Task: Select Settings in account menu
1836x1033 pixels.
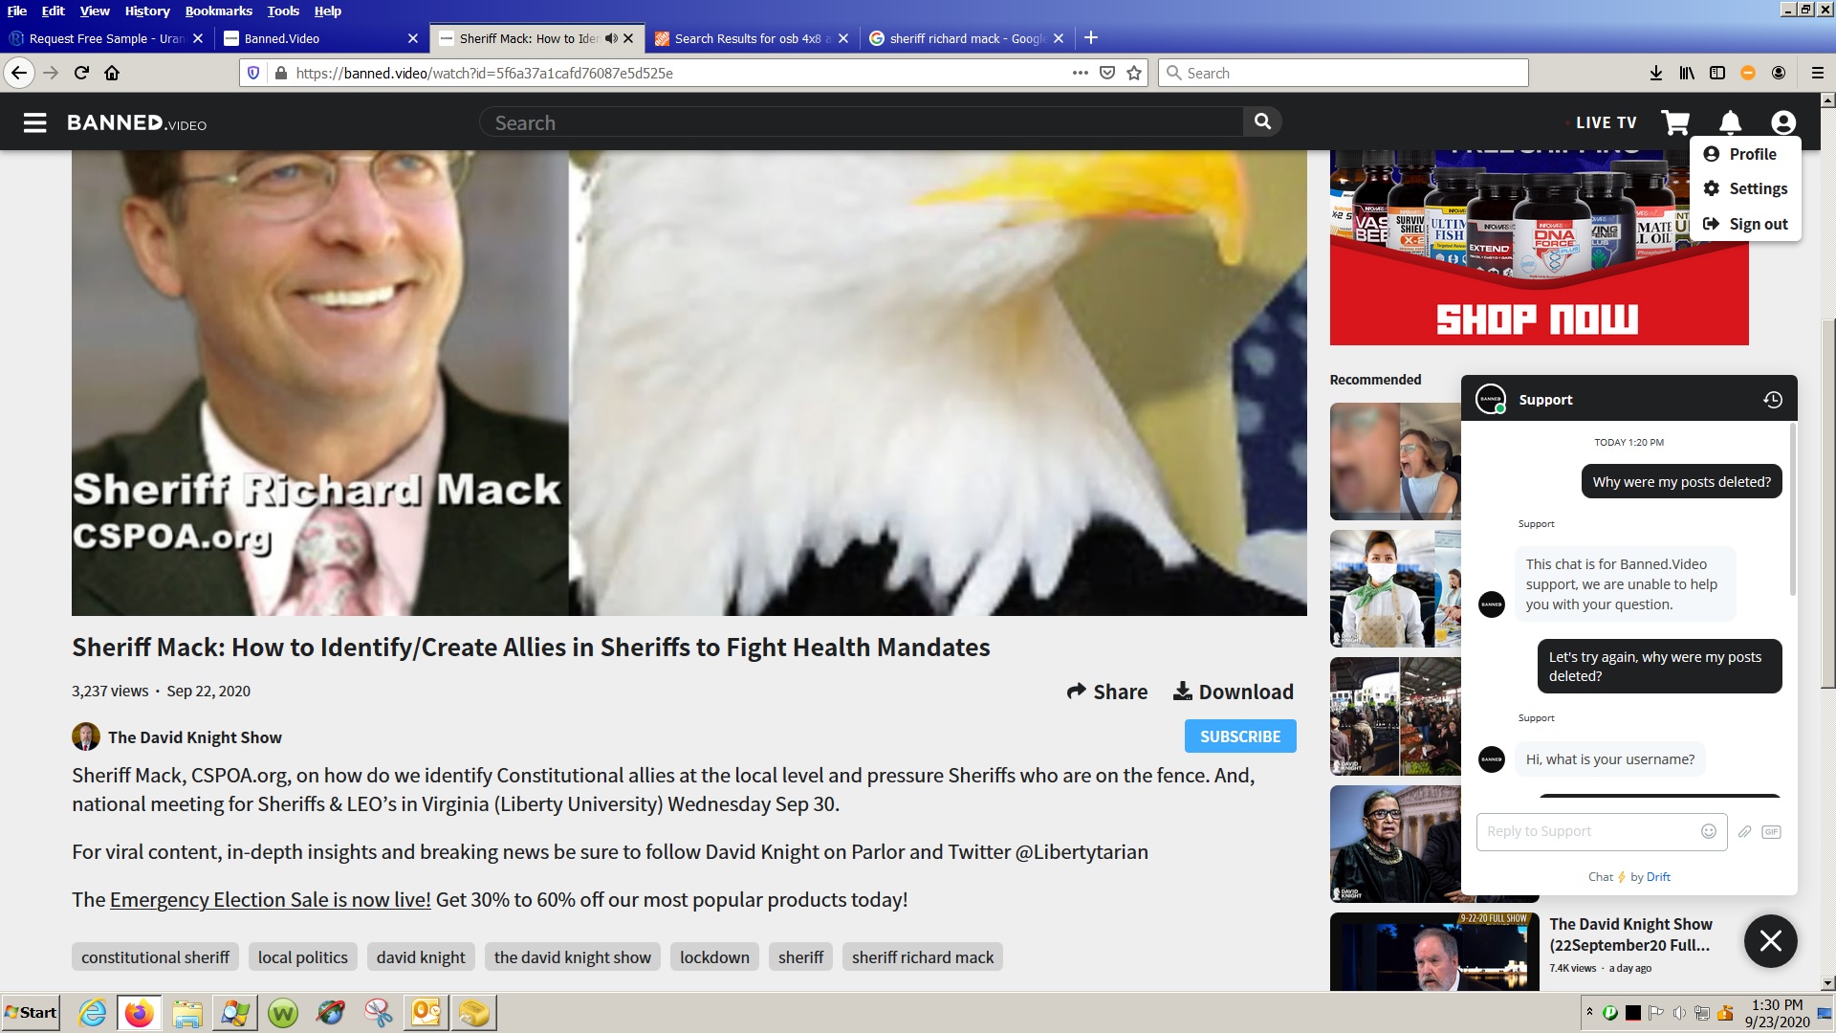Action: click(x=1746, y=188)
